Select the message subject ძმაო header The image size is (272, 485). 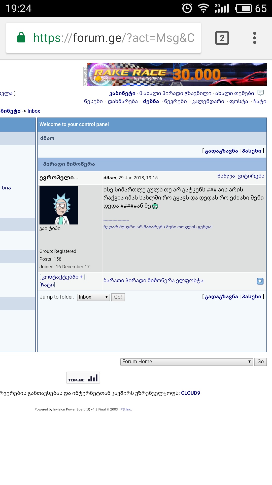click(47, 138)
